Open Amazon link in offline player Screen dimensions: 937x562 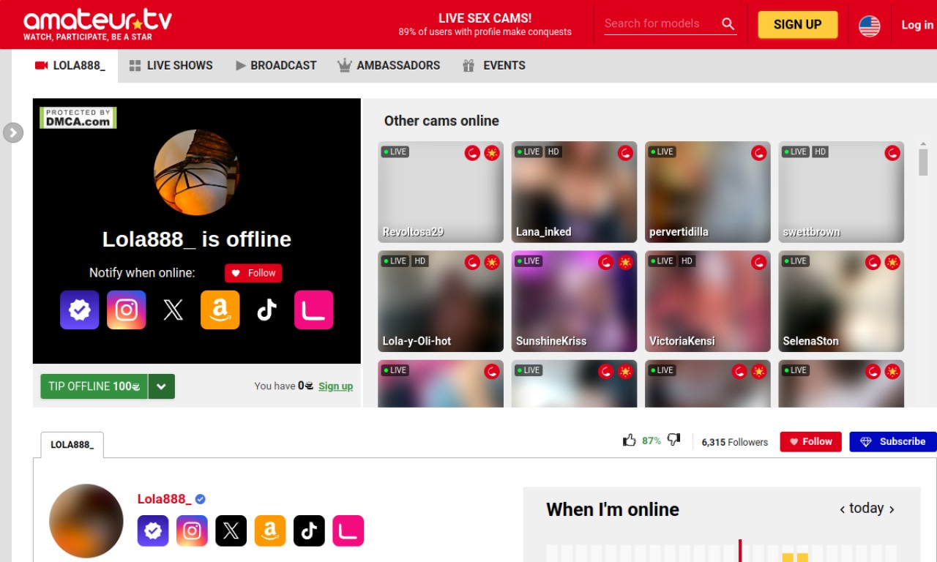click(x=220, y=310)
